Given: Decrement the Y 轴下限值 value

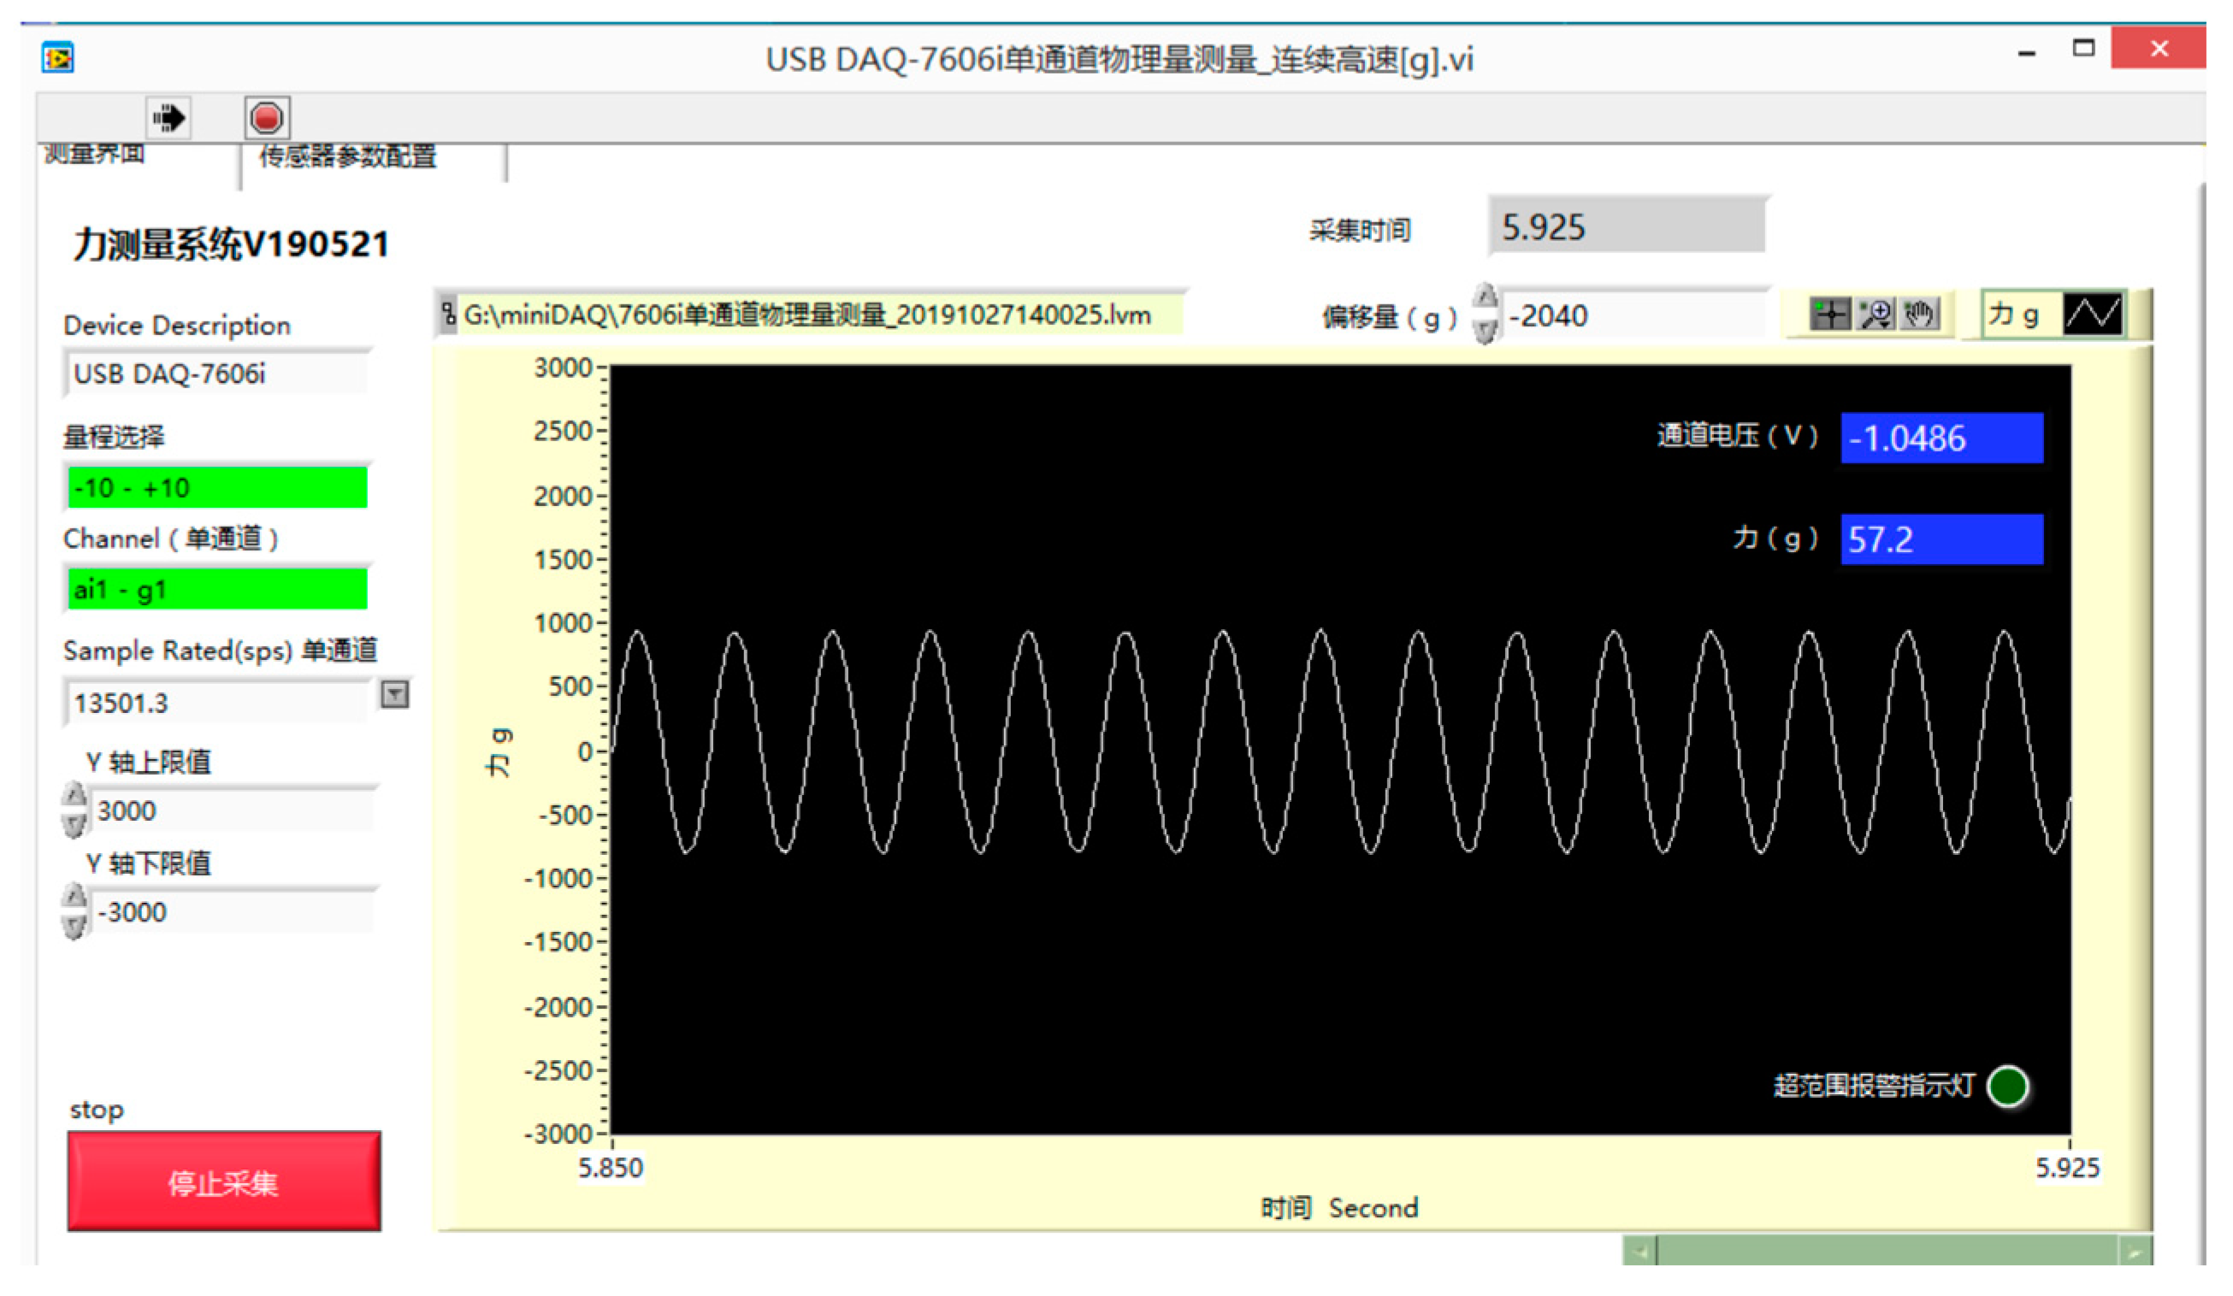Looking at the screenshot, I should tap(75, 927).
